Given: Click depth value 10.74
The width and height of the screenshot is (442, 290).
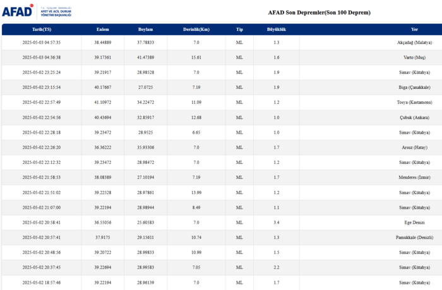Looking at the screenshot, I should pos(196,237).
